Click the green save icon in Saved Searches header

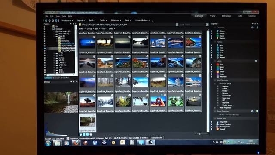coord(257,111)
